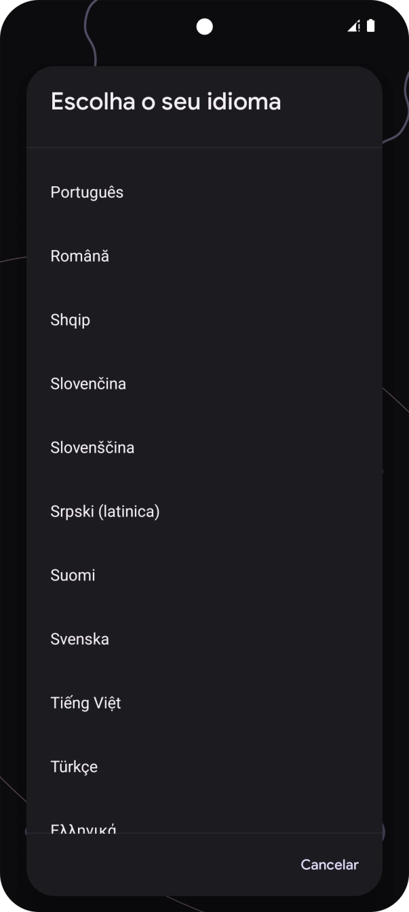Pick Suomi as the language
The image size is (409, 912).
[73, 576]
